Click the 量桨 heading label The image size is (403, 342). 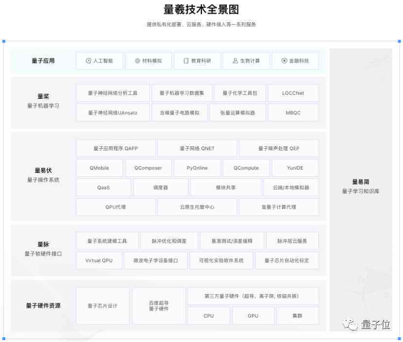tap(43, 96)
